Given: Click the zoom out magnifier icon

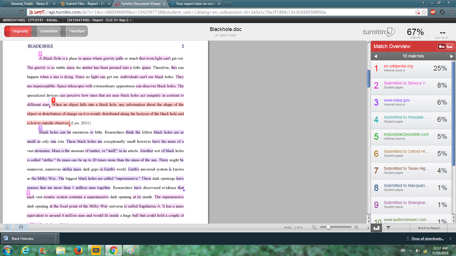Looking at the screenshot, I should coord(314,228).
